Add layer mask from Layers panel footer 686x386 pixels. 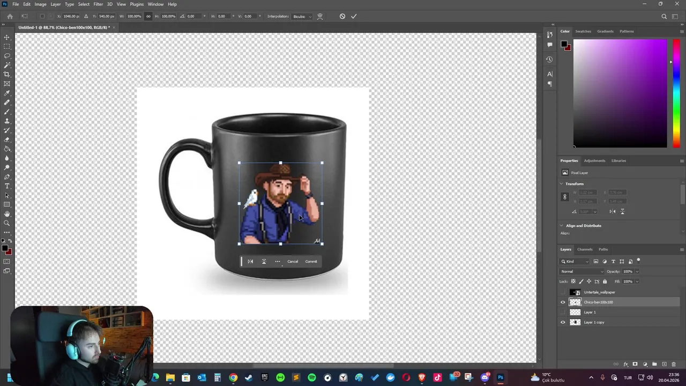635,365
